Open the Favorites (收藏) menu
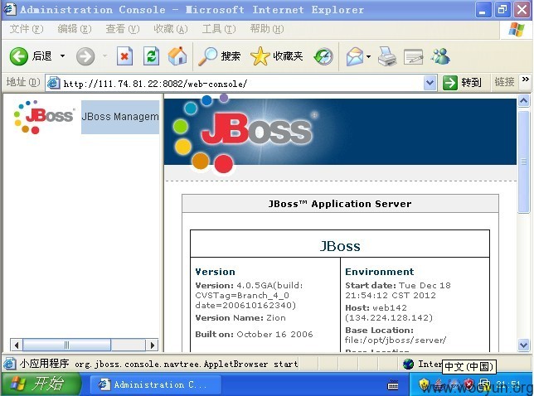 click(171, 29)
